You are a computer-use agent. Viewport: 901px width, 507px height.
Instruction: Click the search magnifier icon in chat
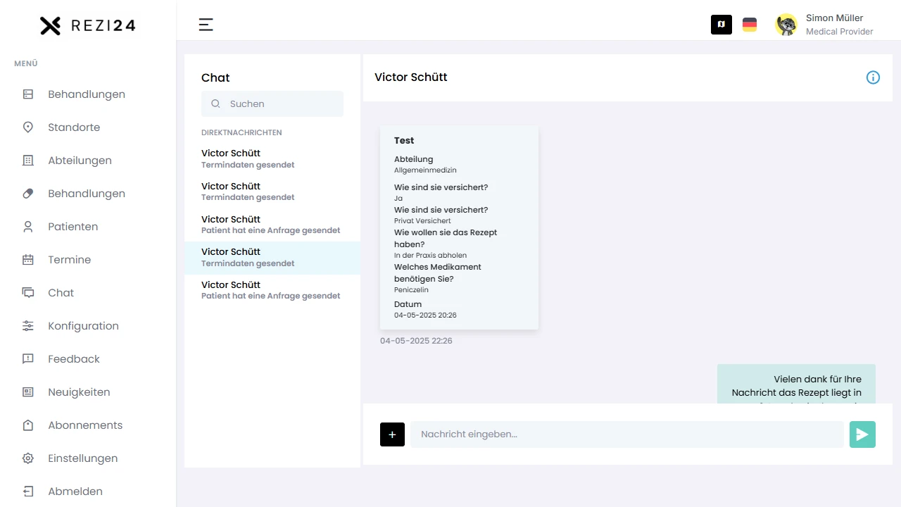216,104
